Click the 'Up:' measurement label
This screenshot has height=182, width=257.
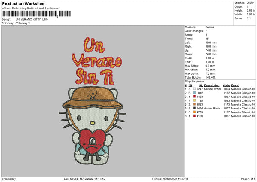click(x=187, y=50)
